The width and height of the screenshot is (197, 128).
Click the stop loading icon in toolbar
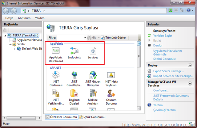tap(176, 10)
